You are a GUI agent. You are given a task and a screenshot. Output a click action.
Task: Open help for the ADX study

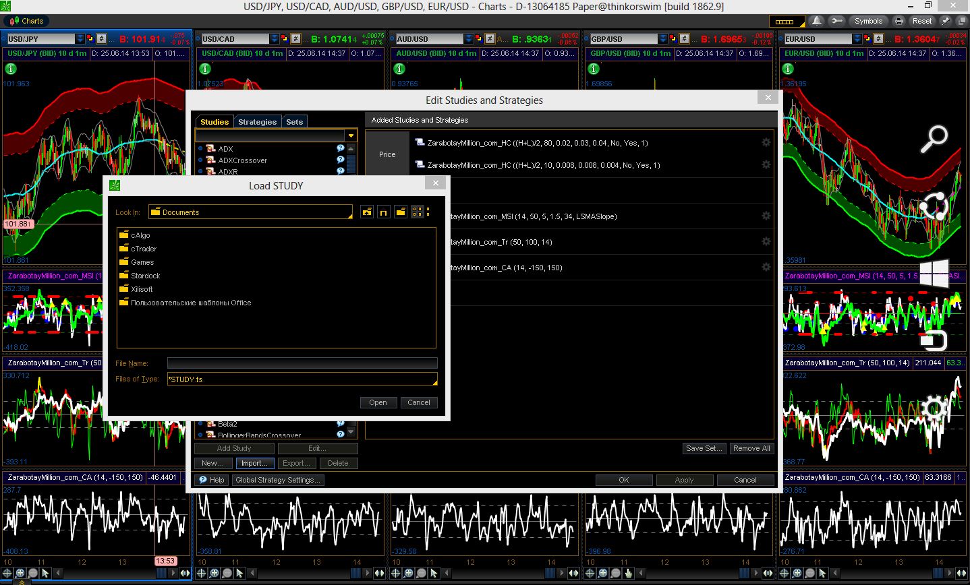tap(341, 148)
